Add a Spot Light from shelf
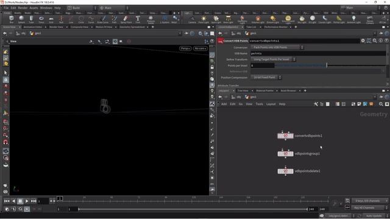 (216, 19)
